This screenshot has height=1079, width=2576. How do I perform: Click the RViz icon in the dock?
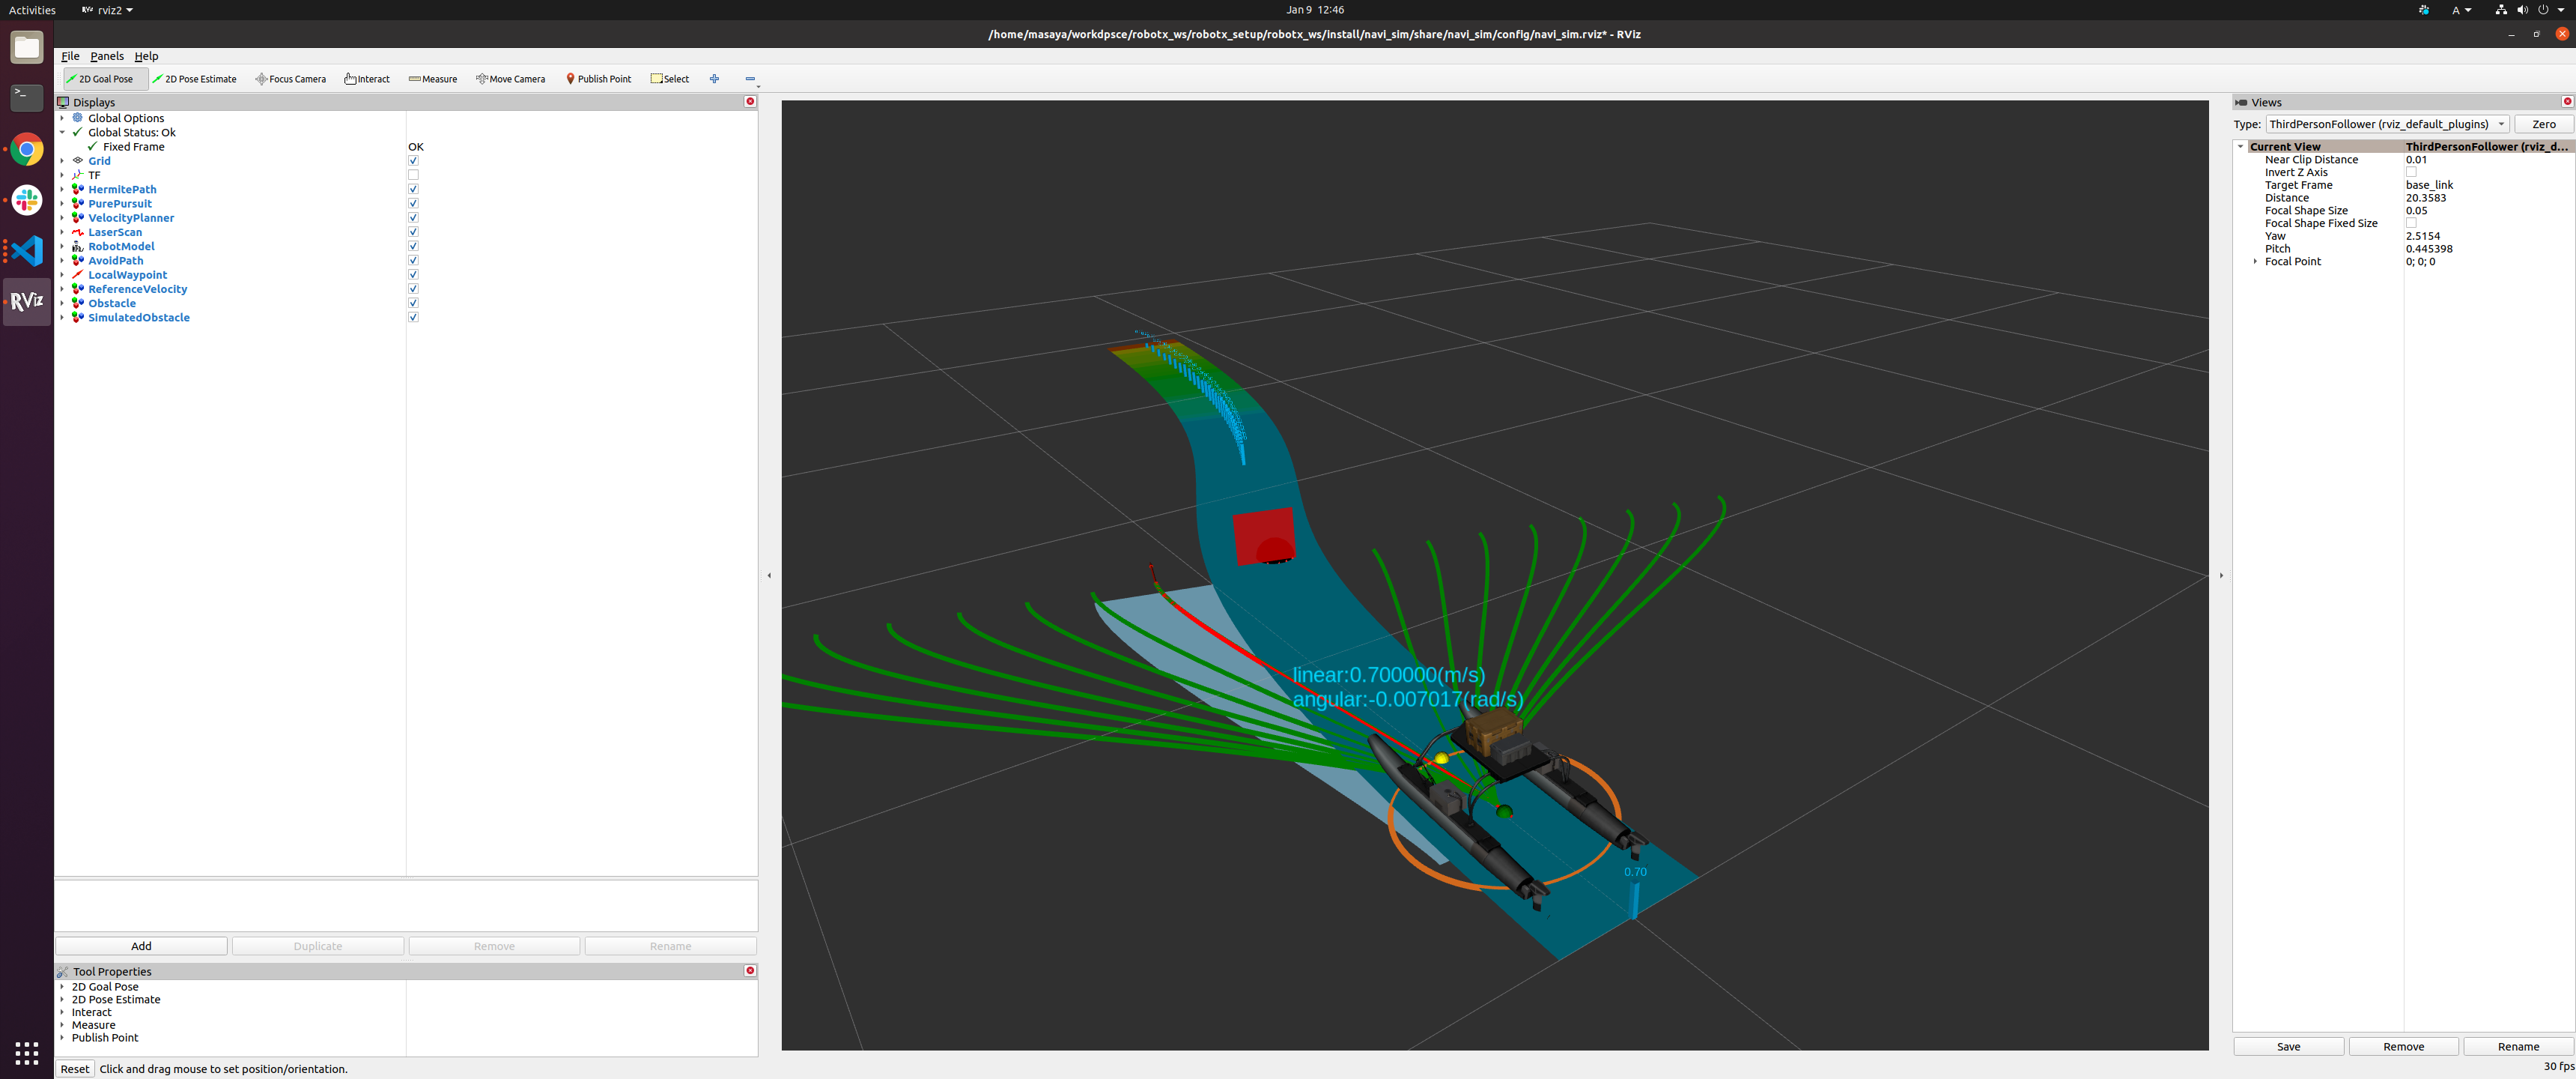(27, 301)
